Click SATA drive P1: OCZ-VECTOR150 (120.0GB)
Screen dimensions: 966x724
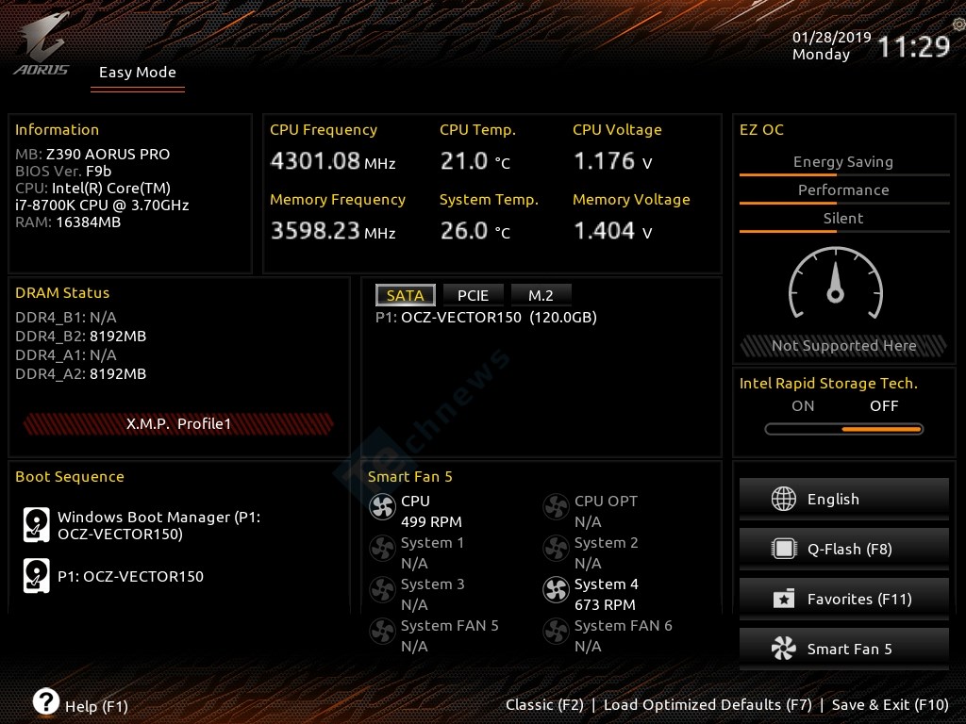[x=486, y=317]
